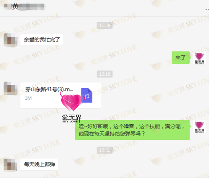Select the message bubble 每天晚上都弹
209x178 pixels.
[x=39, y=164]
